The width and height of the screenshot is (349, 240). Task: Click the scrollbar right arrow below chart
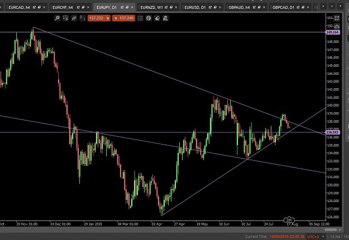(340, 229)
